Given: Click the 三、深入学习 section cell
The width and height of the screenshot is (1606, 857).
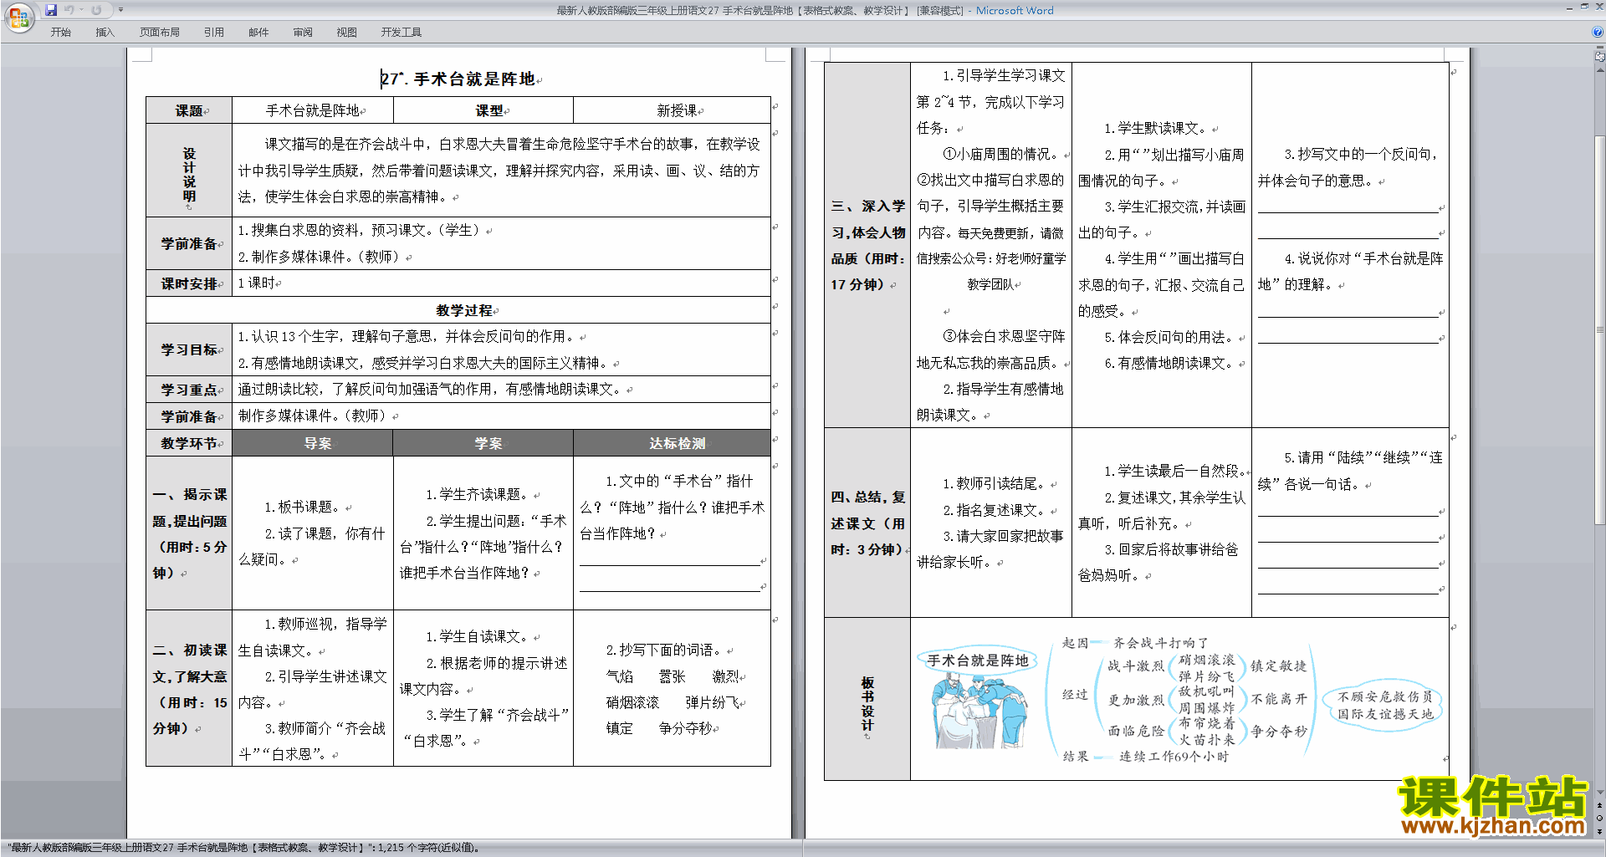Looking at the screenshot, I should click(867, 245).
